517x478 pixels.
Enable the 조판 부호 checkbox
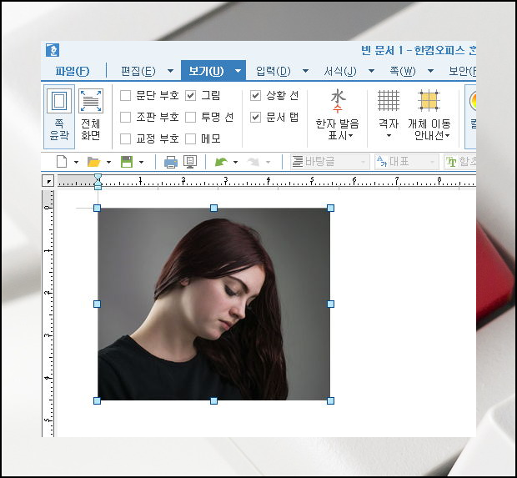[125, 117]
